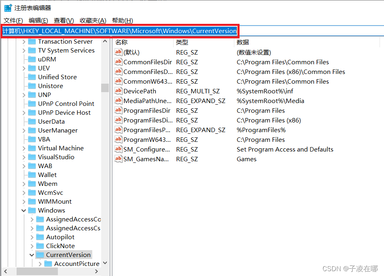Screen dimensions: 384x276
Task: Click the ProgramFilesDir string value icon
Action: click(x=118, y=110)
